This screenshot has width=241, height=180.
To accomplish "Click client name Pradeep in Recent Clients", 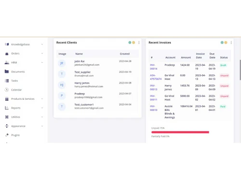I will pyautogui.click(x=80, y=94).
